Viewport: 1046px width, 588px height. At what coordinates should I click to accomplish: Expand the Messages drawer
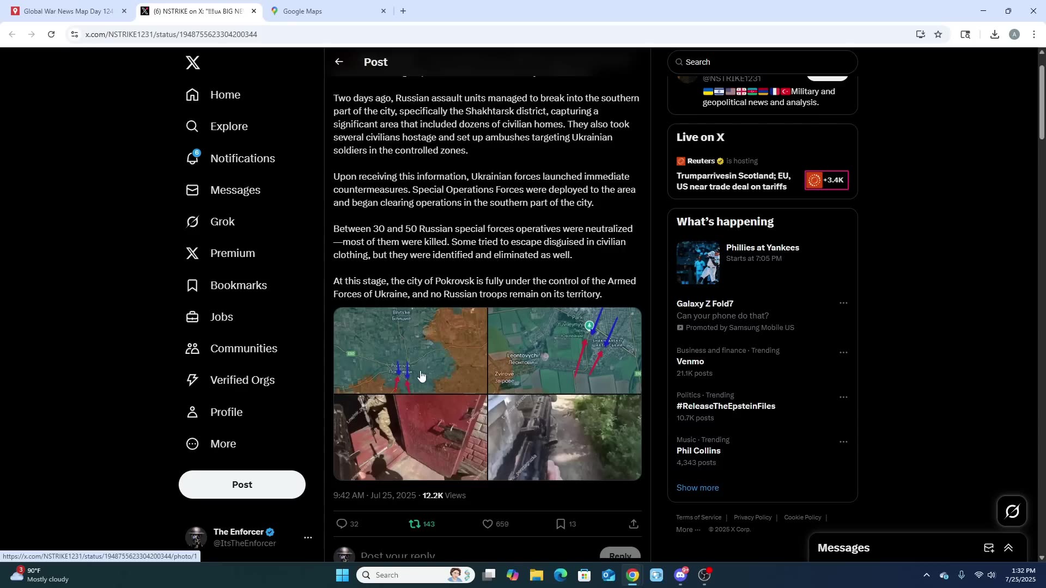(1008, 548)
